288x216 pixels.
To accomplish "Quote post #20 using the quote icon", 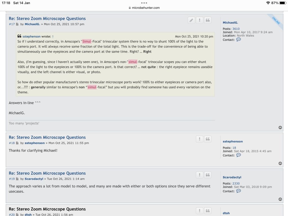I will (208, 211).
